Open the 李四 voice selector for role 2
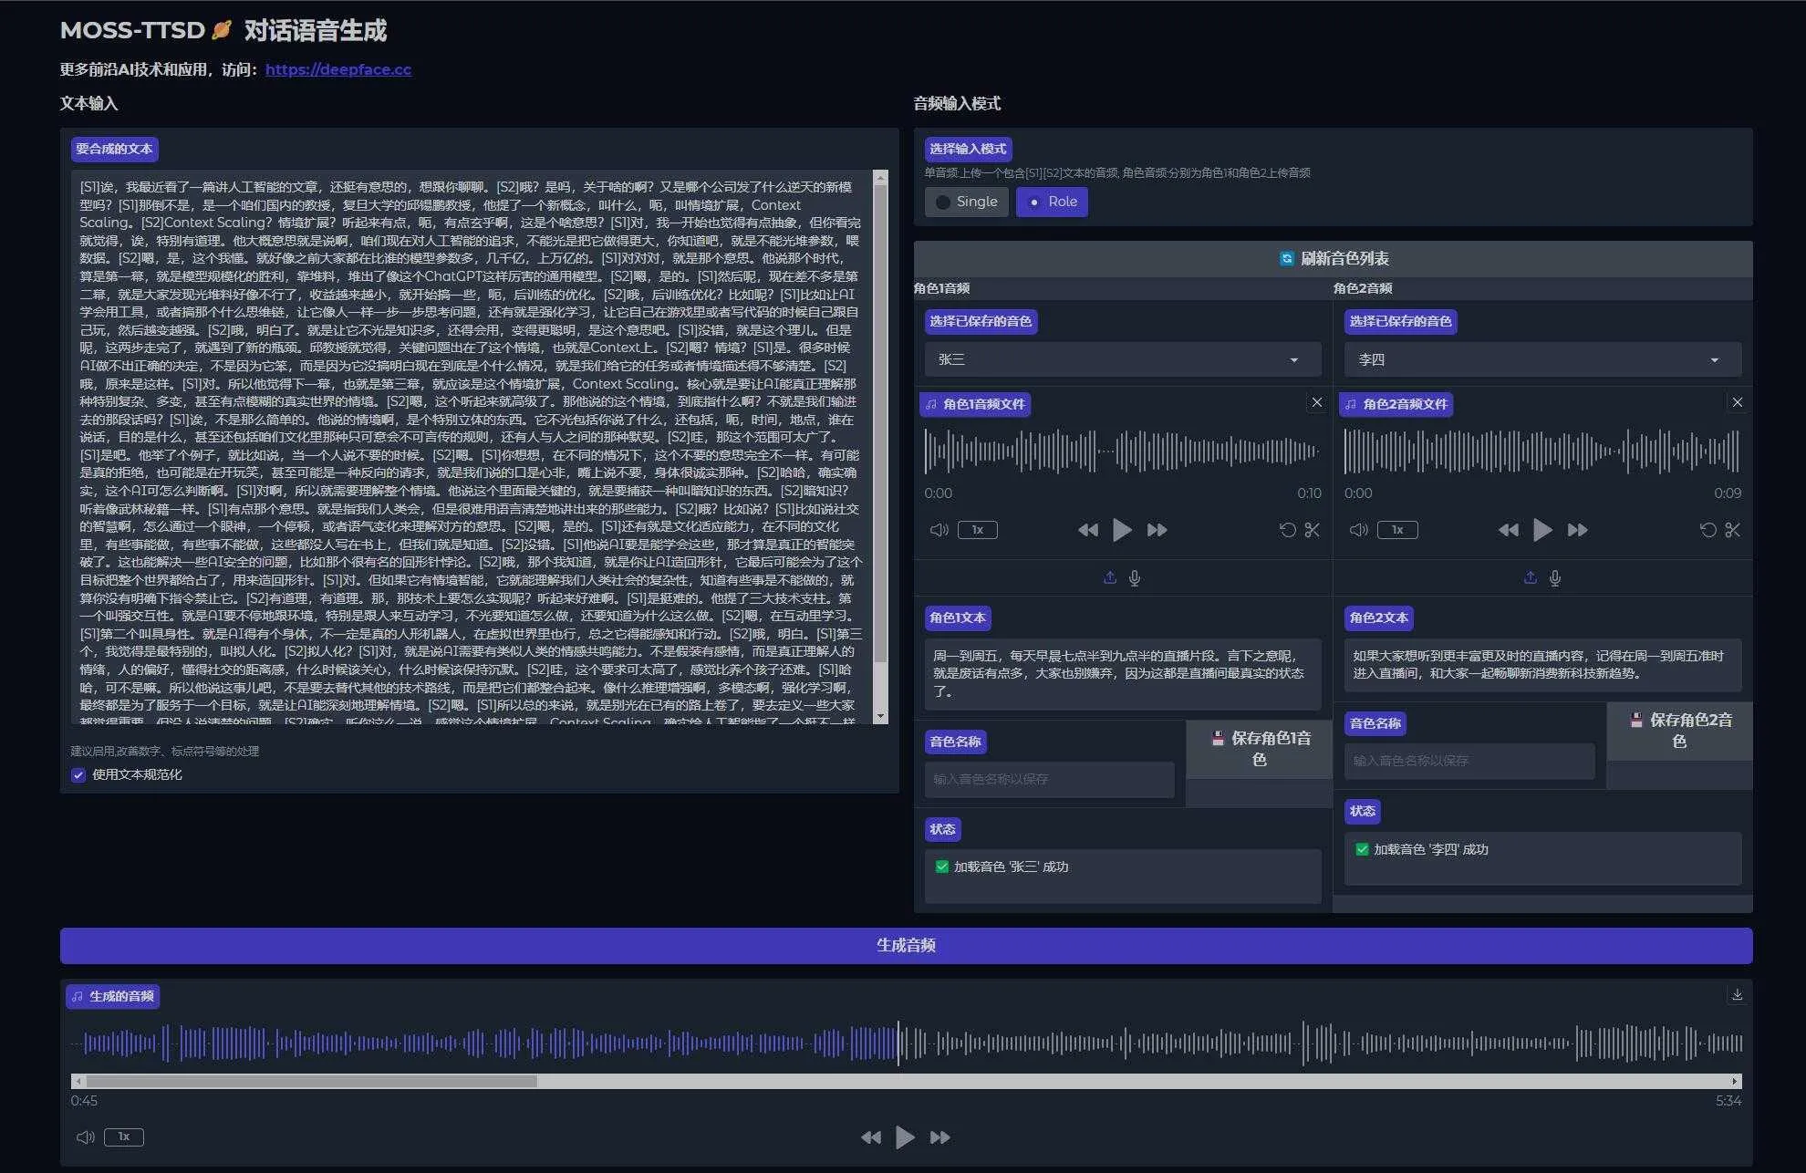This screenshot has width=1806, height=1173. pos(1541,359)
